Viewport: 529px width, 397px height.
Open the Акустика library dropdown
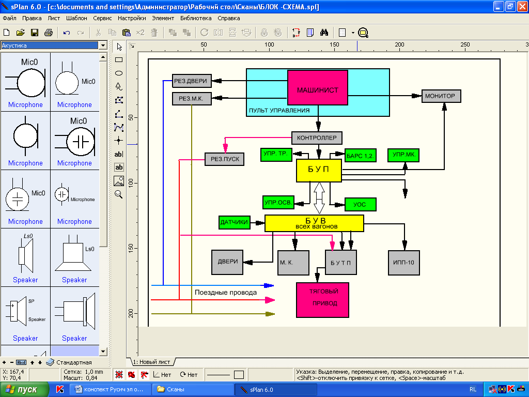pyautogui.click(x=103, y=45)
